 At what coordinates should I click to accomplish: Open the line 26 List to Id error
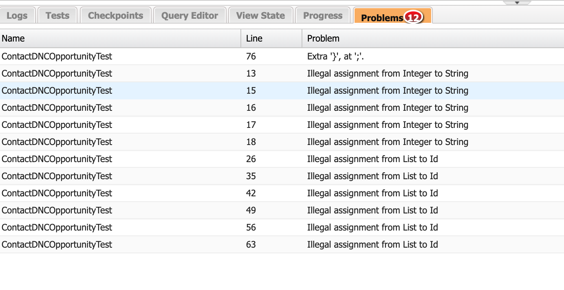tap(372, 159)
